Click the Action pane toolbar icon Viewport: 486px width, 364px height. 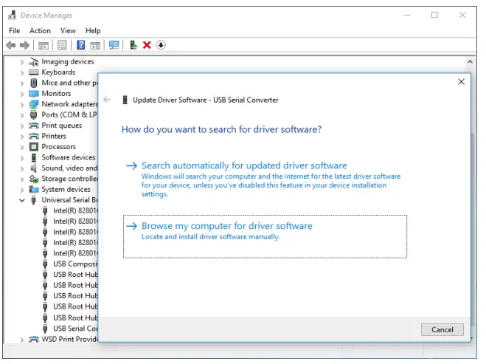[x=95, y=46]
